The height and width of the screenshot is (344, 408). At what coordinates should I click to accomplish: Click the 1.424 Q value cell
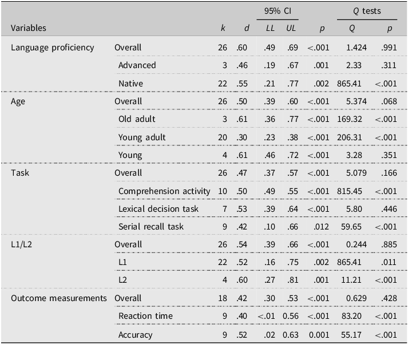[x=356, y=48]
